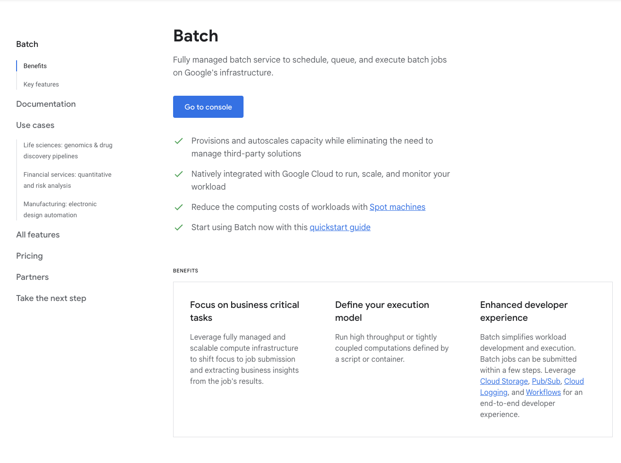Open the Cloud Storage link
621x463 pixels.
pyautogui.click(x=504, y=381)
